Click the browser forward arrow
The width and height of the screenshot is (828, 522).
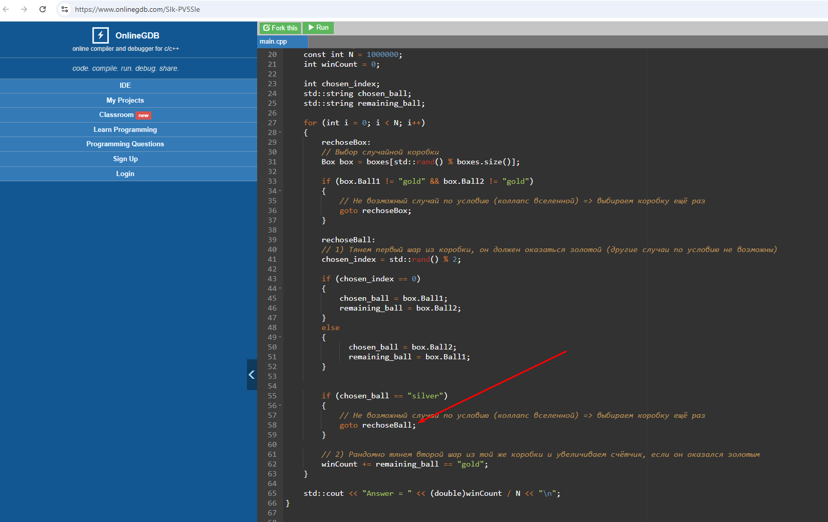(24, 9)
